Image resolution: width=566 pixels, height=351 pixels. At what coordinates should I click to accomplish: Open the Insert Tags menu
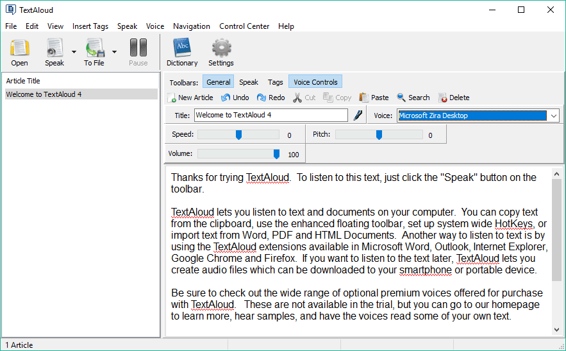(90, 26)
